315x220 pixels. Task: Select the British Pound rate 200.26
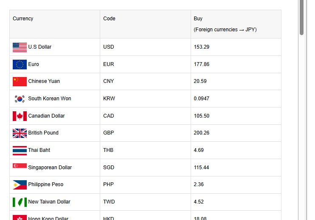pyautogui.click(x=202, y=133)
